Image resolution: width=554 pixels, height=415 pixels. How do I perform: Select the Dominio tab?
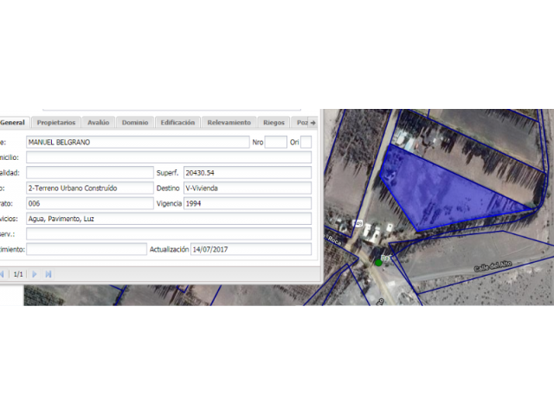pos(135,123)
